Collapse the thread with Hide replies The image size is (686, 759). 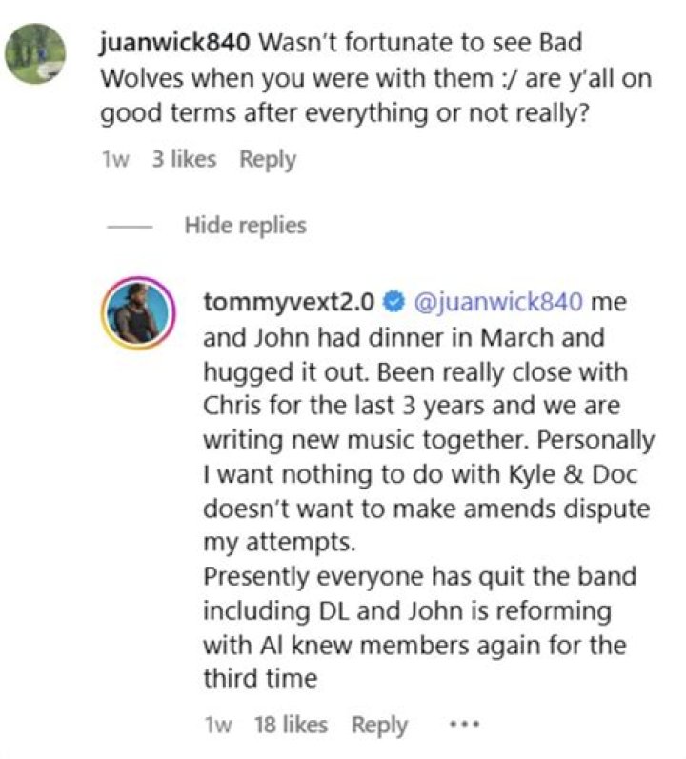pyautogui.click(x=245, y=226)
